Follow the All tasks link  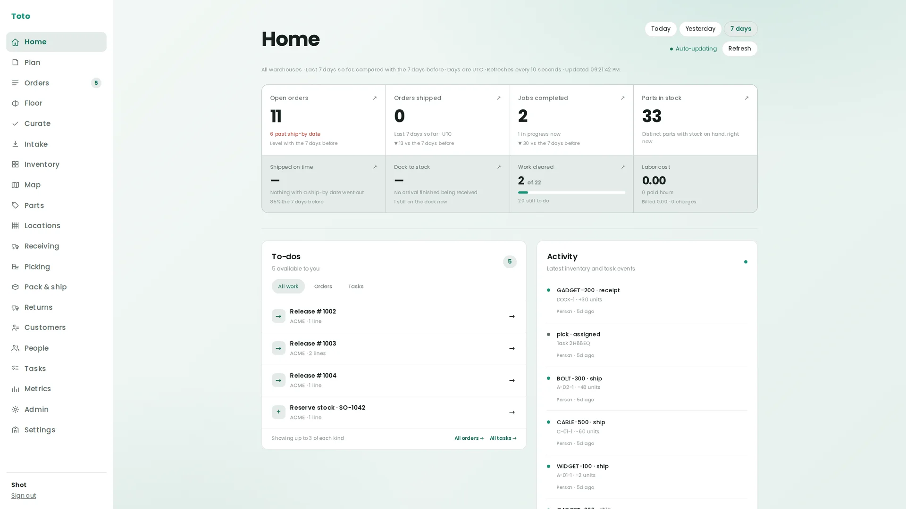503,438
